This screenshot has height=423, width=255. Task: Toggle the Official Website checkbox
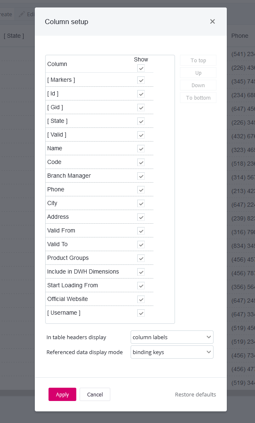point(141,299)
